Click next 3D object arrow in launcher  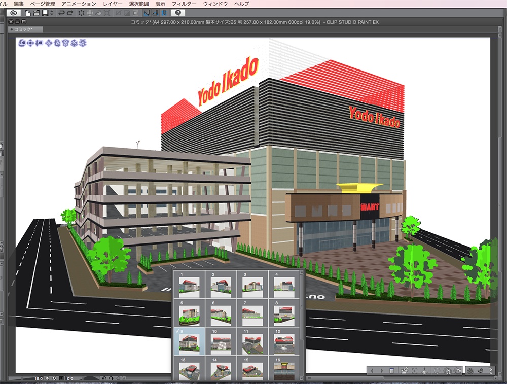click(x=382, y=371)
